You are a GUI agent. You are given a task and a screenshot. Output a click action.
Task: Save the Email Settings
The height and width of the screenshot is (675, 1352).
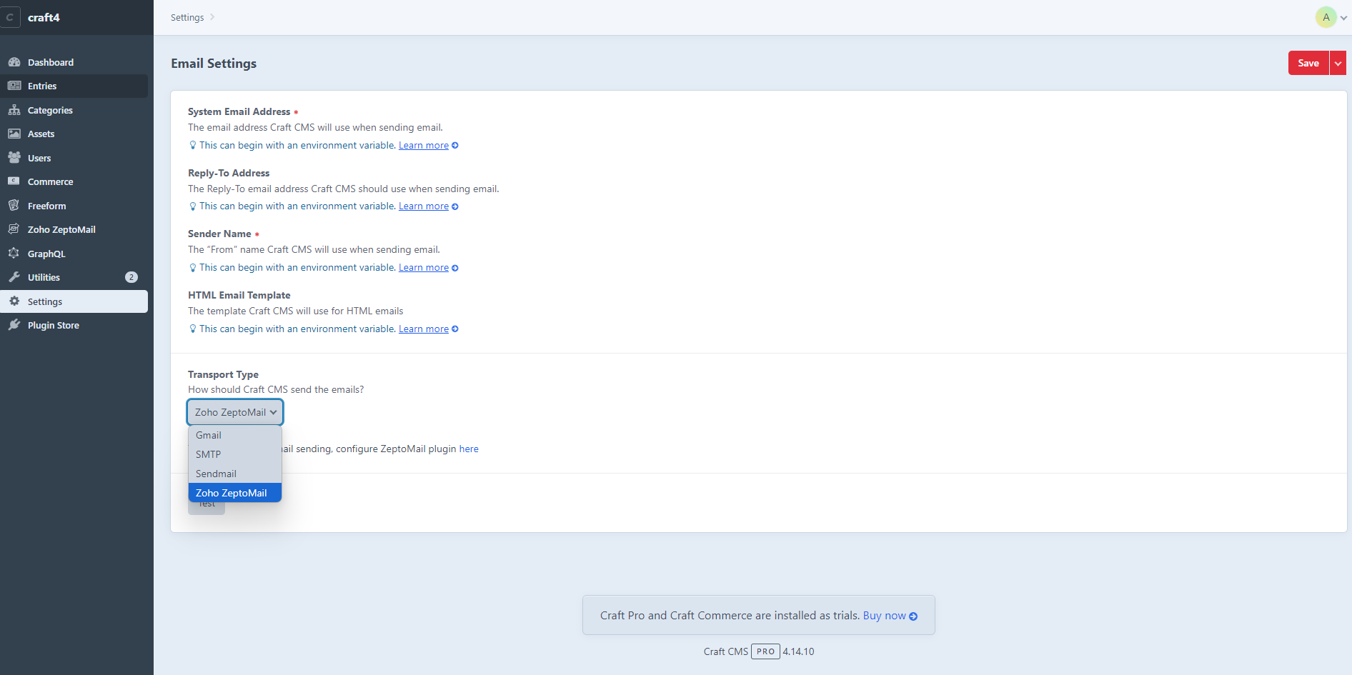click(1308, 63)
